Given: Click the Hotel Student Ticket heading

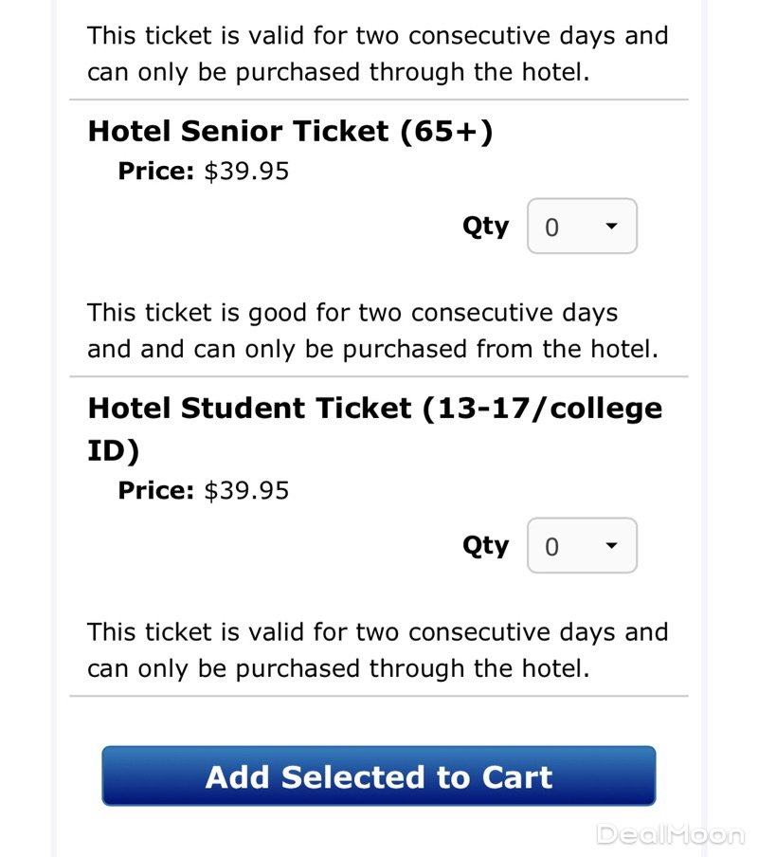Looking at the screenshot, I should click(x=374, y=409).
